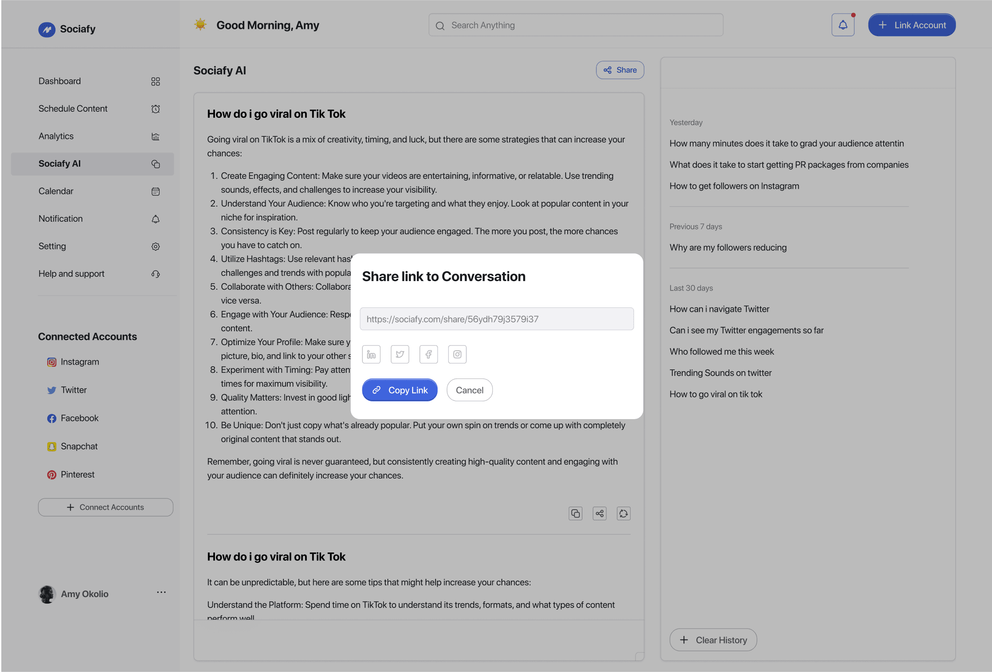Screen dimensions: 992x672
Task: Click the Search Anything box
Action: coord(576,25)
